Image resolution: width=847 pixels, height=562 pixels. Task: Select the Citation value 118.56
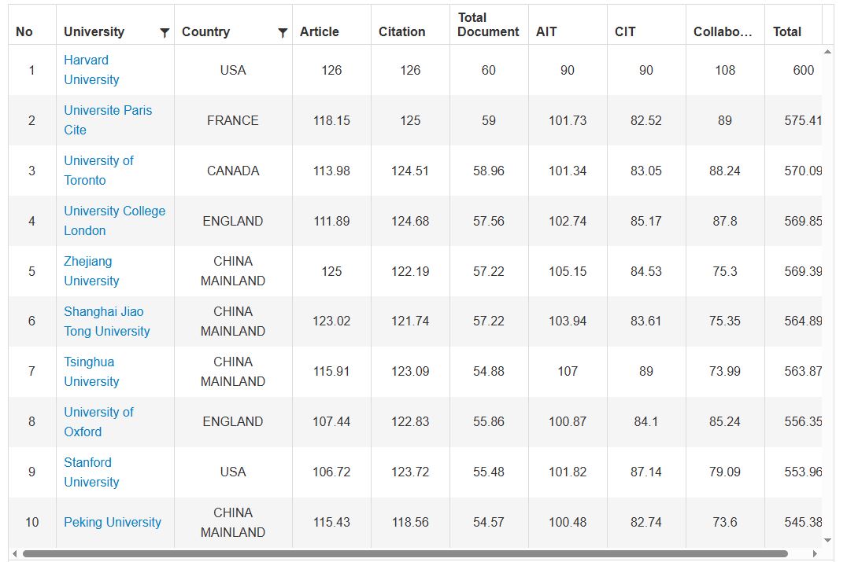410,522
